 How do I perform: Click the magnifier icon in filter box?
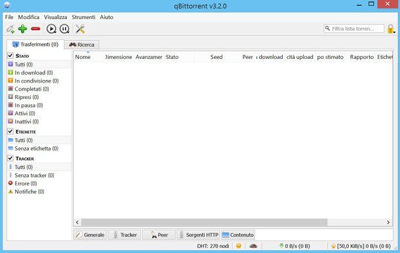click(328, 28)
